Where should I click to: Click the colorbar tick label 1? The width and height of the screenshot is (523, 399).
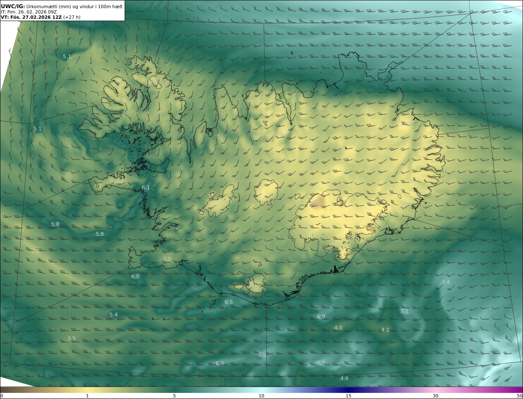(x=87, y=396)
